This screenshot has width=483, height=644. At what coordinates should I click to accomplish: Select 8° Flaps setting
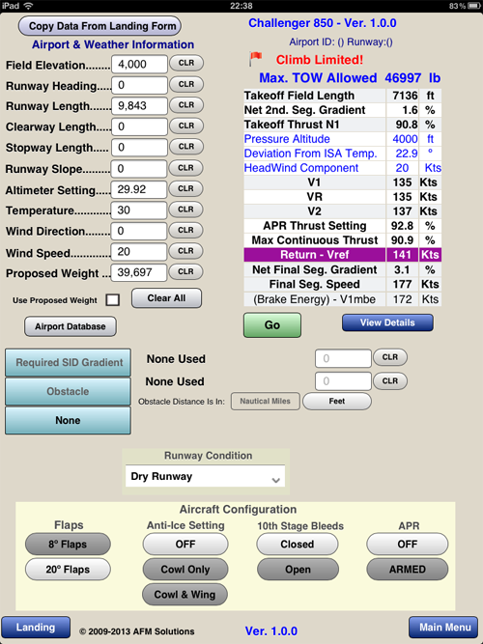click(x=68, y=545)
